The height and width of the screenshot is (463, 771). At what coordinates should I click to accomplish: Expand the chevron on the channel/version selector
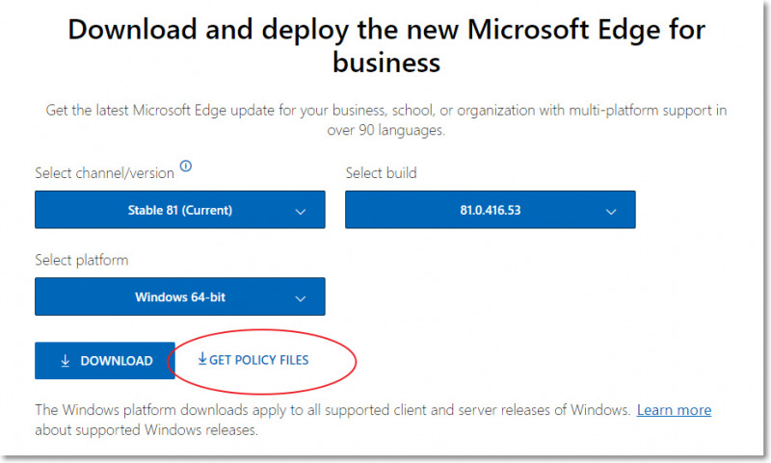point(301,212)
